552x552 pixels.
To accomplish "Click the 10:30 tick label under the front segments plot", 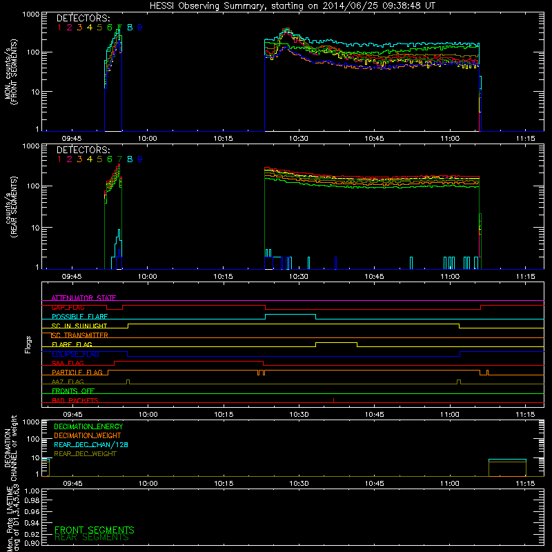I will pyautogui.click(x=299, y=139).
